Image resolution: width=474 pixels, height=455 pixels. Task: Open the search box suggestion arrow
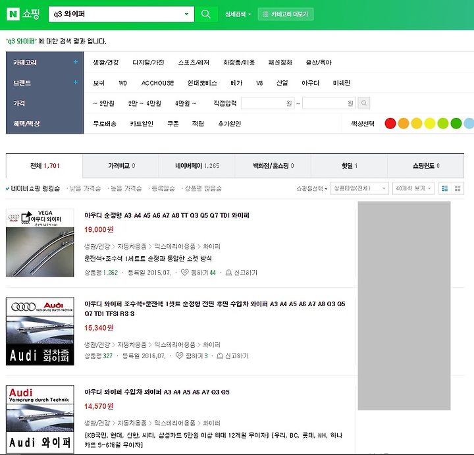tap(186, 14)
